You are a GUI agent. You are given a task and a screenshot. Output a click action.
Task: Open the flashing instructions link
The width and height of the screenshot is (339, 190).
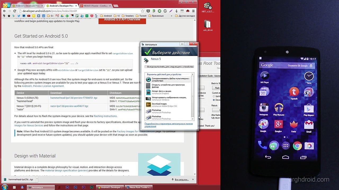tap(105, 116)
